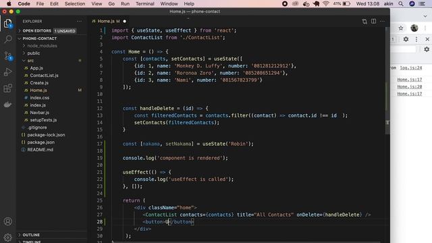This screenshot has height=243, width=432.
Task: Open package.json in the explorer
Action: point(40,142)
